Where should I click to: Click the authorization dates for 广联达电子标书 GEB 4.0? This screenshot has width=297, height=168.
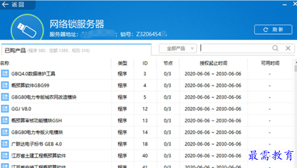(213, 144)
